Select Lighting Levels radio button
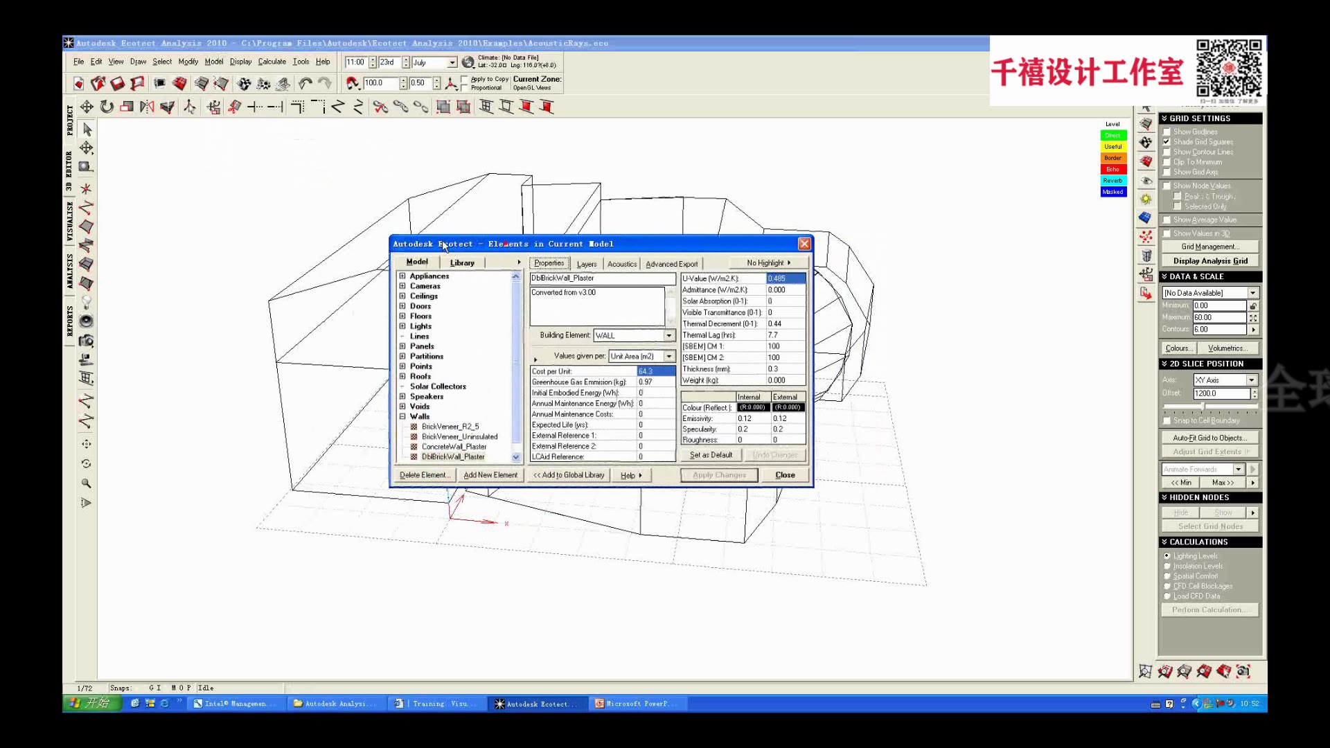Image resolution: width=1330 pixels, height=748 pixels. (x=1167, y=556)
